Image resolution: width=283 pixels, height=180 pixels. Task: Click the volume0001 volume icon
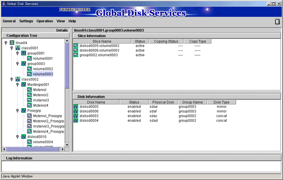(x=29, y=58)
